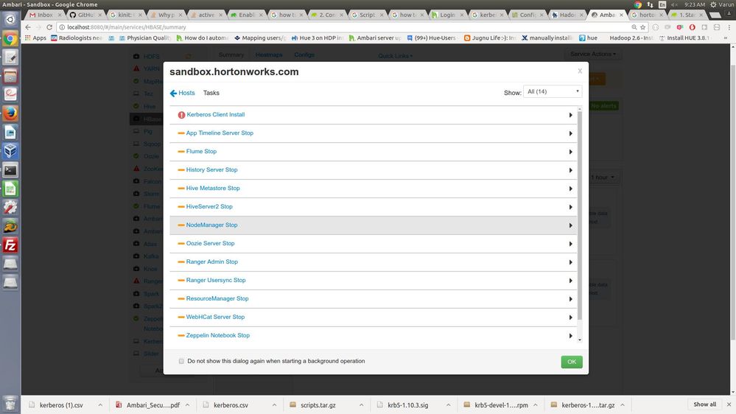Close the dialog with the X button
Image resolution: width=736 pixels, height=414 pixels.
pos(580,71)
